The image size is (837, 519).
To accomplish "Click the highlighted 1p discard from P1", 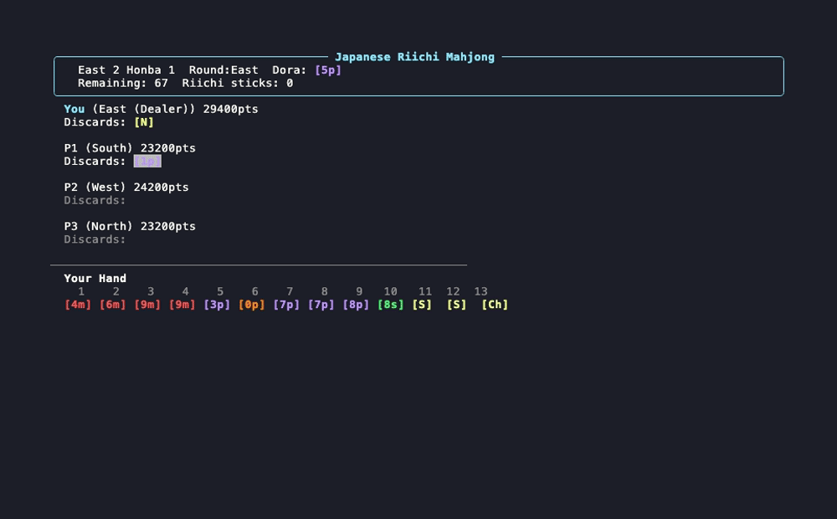I will [147, 162].
